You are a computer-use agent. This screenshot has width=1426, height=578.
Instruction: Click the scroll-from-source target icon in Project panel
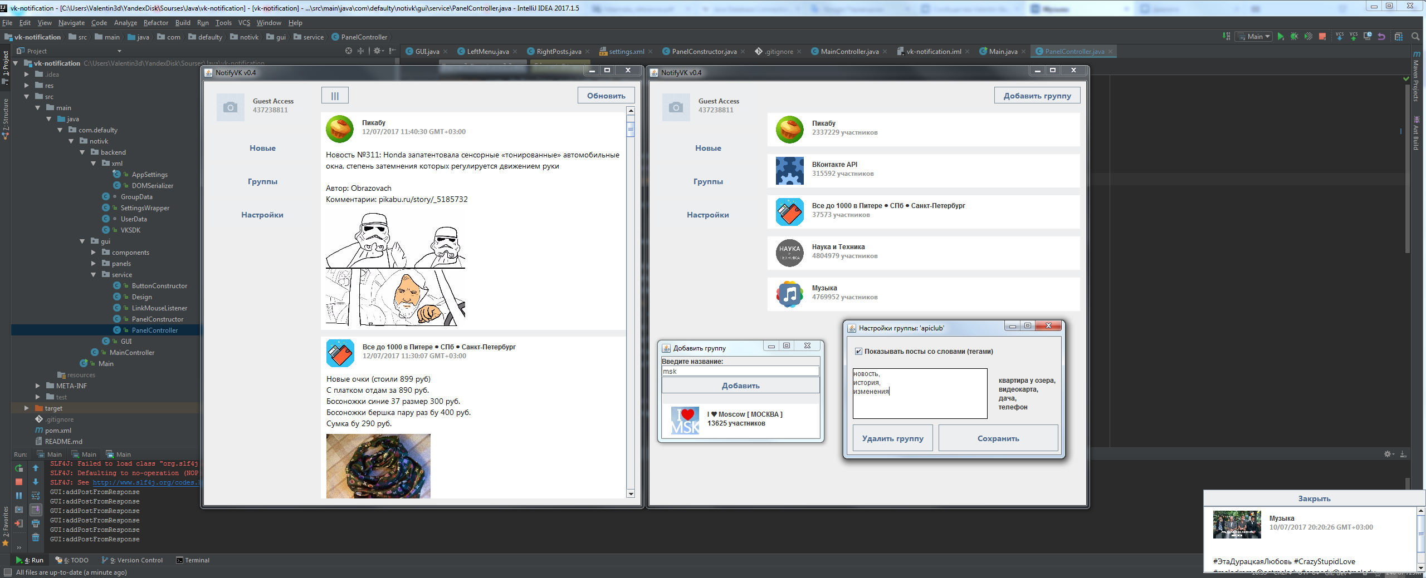point(349,51)
